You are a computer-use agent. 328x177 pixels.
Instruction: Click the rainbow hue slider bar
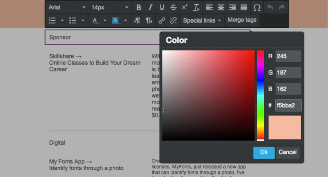click(260, 95)
